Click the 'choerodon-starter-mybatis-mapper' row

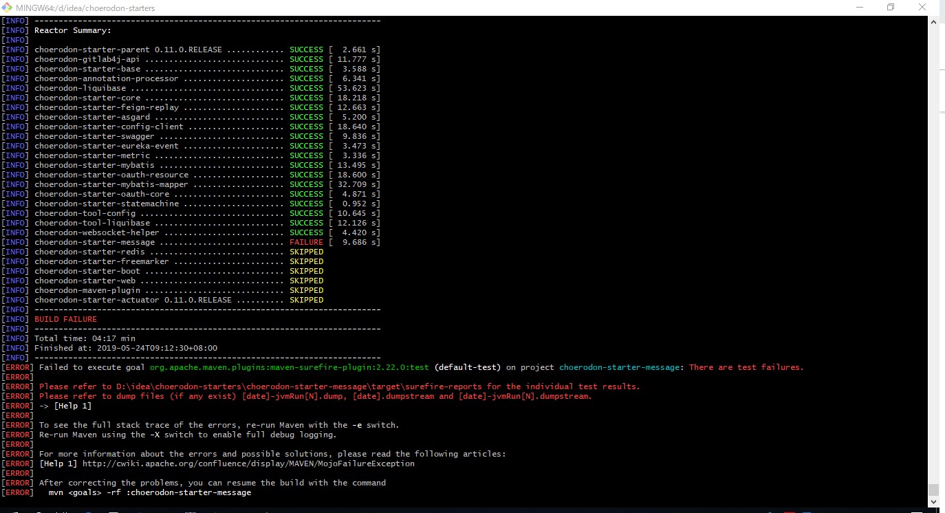(x=191, y=184)
